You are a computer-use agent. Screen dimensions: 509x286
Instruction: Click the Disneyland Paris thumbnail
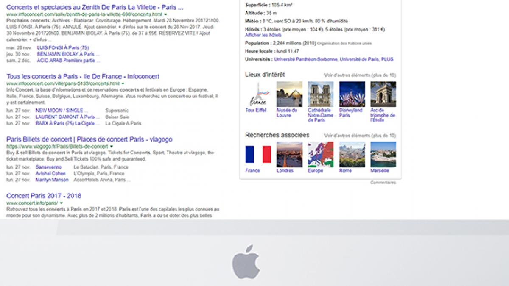click(352, 94)
